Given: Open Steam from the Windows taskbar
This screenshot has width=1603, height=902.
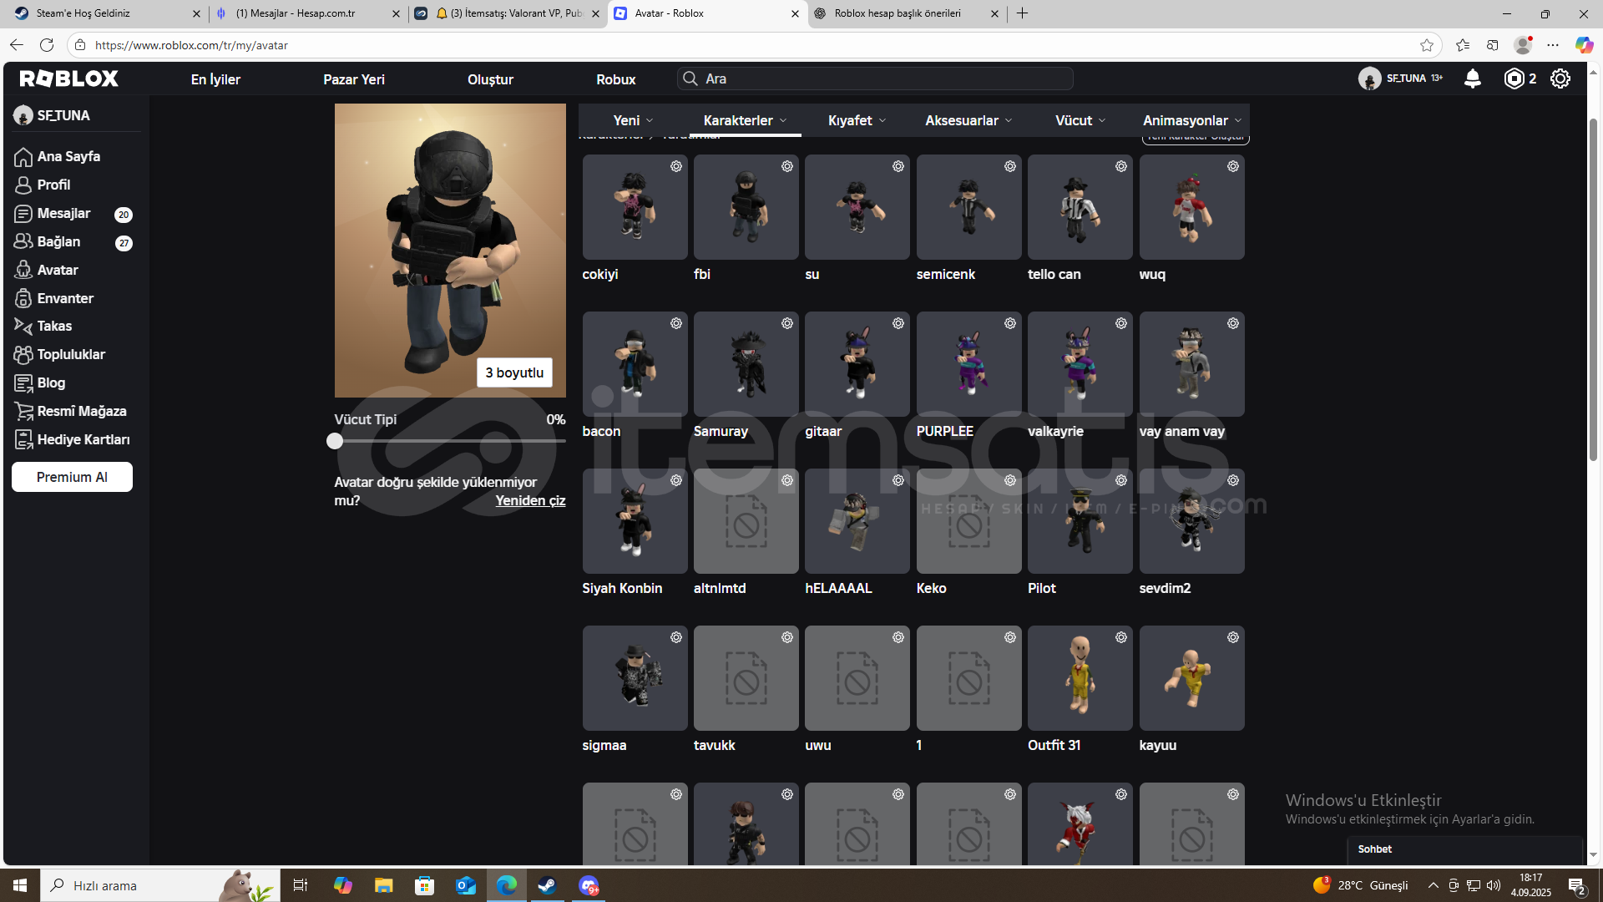Looking at the screenshot, I should coord(548,885).
